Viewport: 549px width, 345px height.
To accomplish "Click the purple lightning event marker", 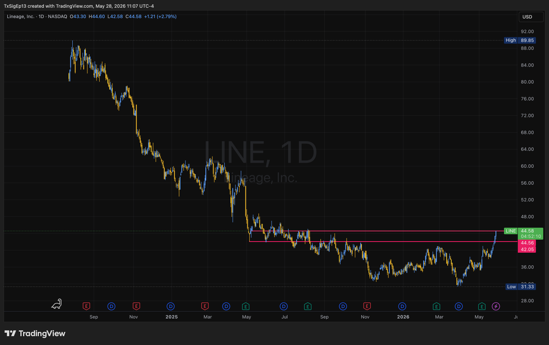I will pos(496,306).
